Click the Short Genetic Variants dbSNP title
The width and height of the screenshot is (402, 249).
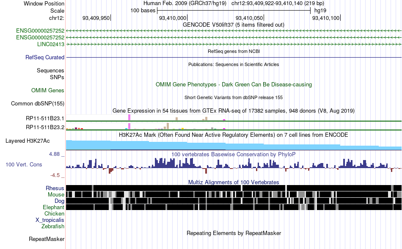(234, 97)
